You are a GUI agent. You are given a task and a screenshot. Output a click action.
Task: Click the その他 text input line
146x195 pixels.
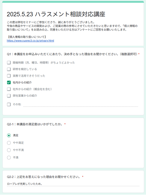81,104
